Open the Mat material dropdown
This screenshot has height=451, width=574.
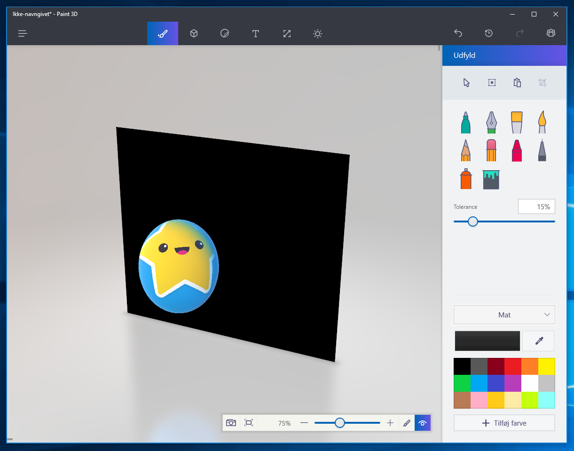pos(504,315)
